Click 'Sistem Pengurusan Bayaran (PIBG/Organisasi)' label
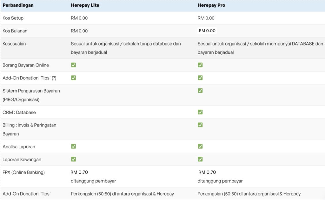The width and height of the screenshot is (325, 200). point(31,95)
